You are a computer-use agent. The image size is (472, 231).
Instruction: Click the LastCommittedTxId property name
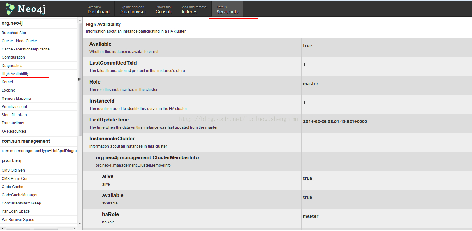click(x=113, y=63)
